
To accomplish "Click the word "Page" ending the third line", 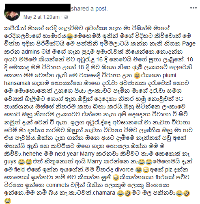I will 189,44.
